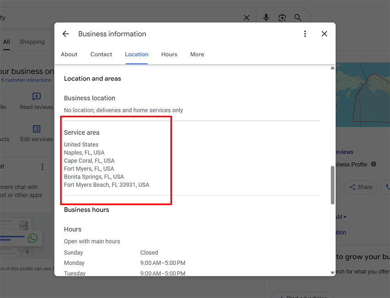Close the Business information dialog
The image size is (390, 298).
click(x=324, y=34)
